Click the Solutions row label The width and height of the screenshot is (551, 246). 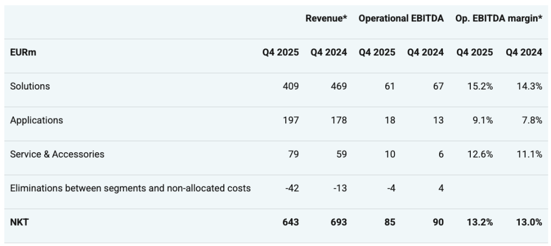point(30,86)
